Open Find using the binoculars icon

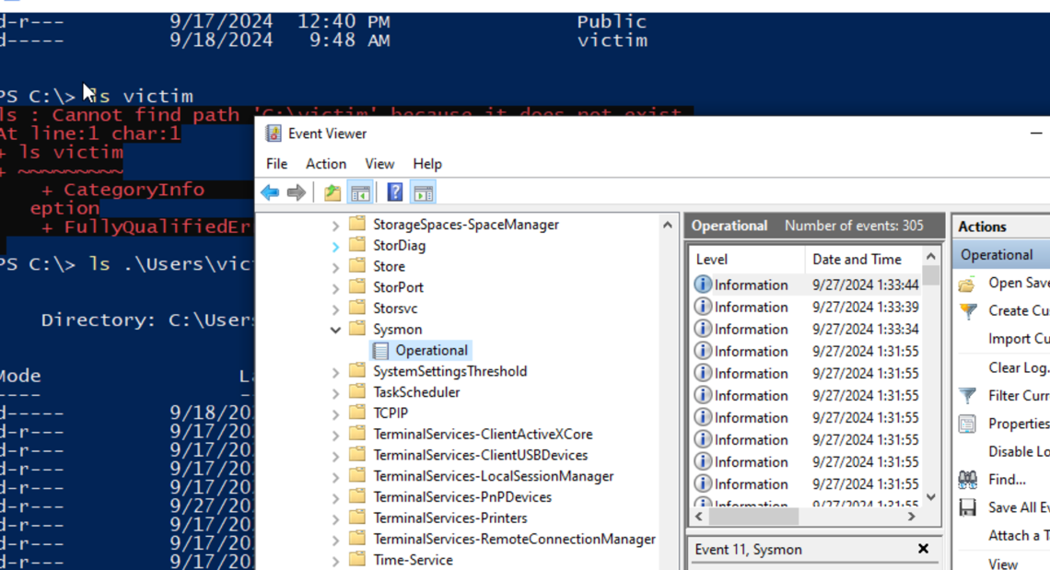pyautogui.click(x=970, y=479)
